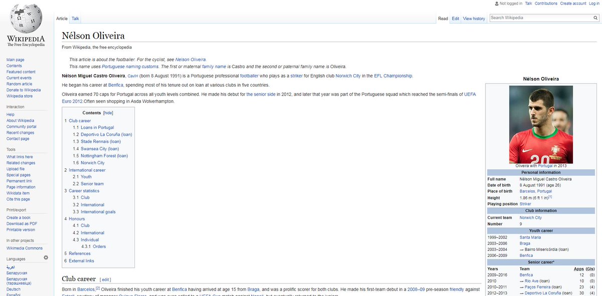Open Current events in the sidebar
Viewport: 602px width, 296px height.
coord(19,78)
